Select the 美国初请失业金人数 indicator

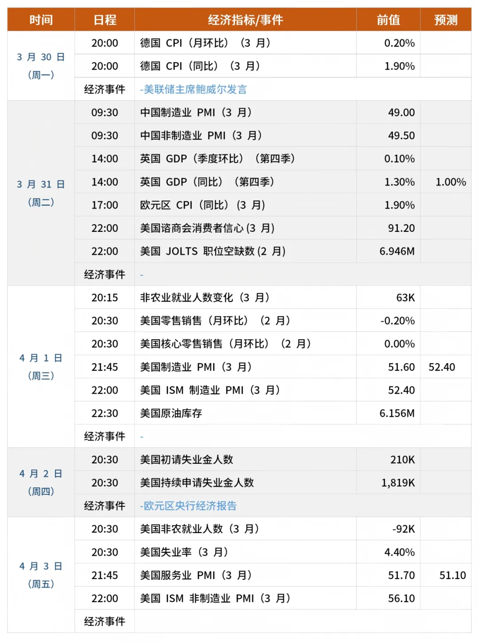(x=187, y=460)
